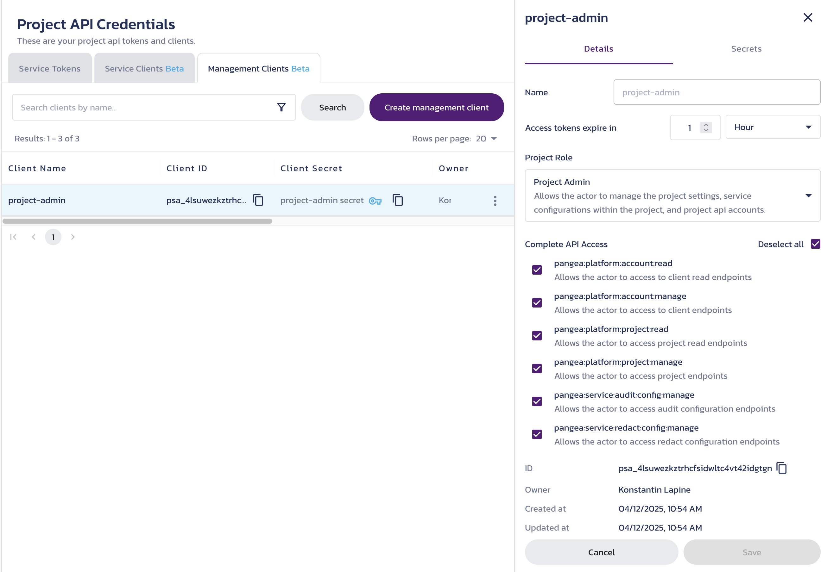Click the Results: 1 – 3 of 3 text
This screenshot has width=827, height=572.
pyautogui.click(x=47, y=139)
